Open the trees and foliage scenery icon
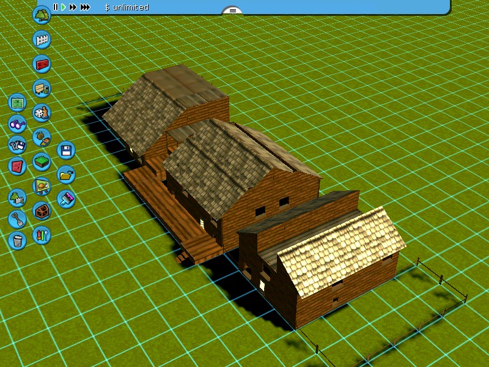Screen dimensions: 489x367 (x=42, y=15)
